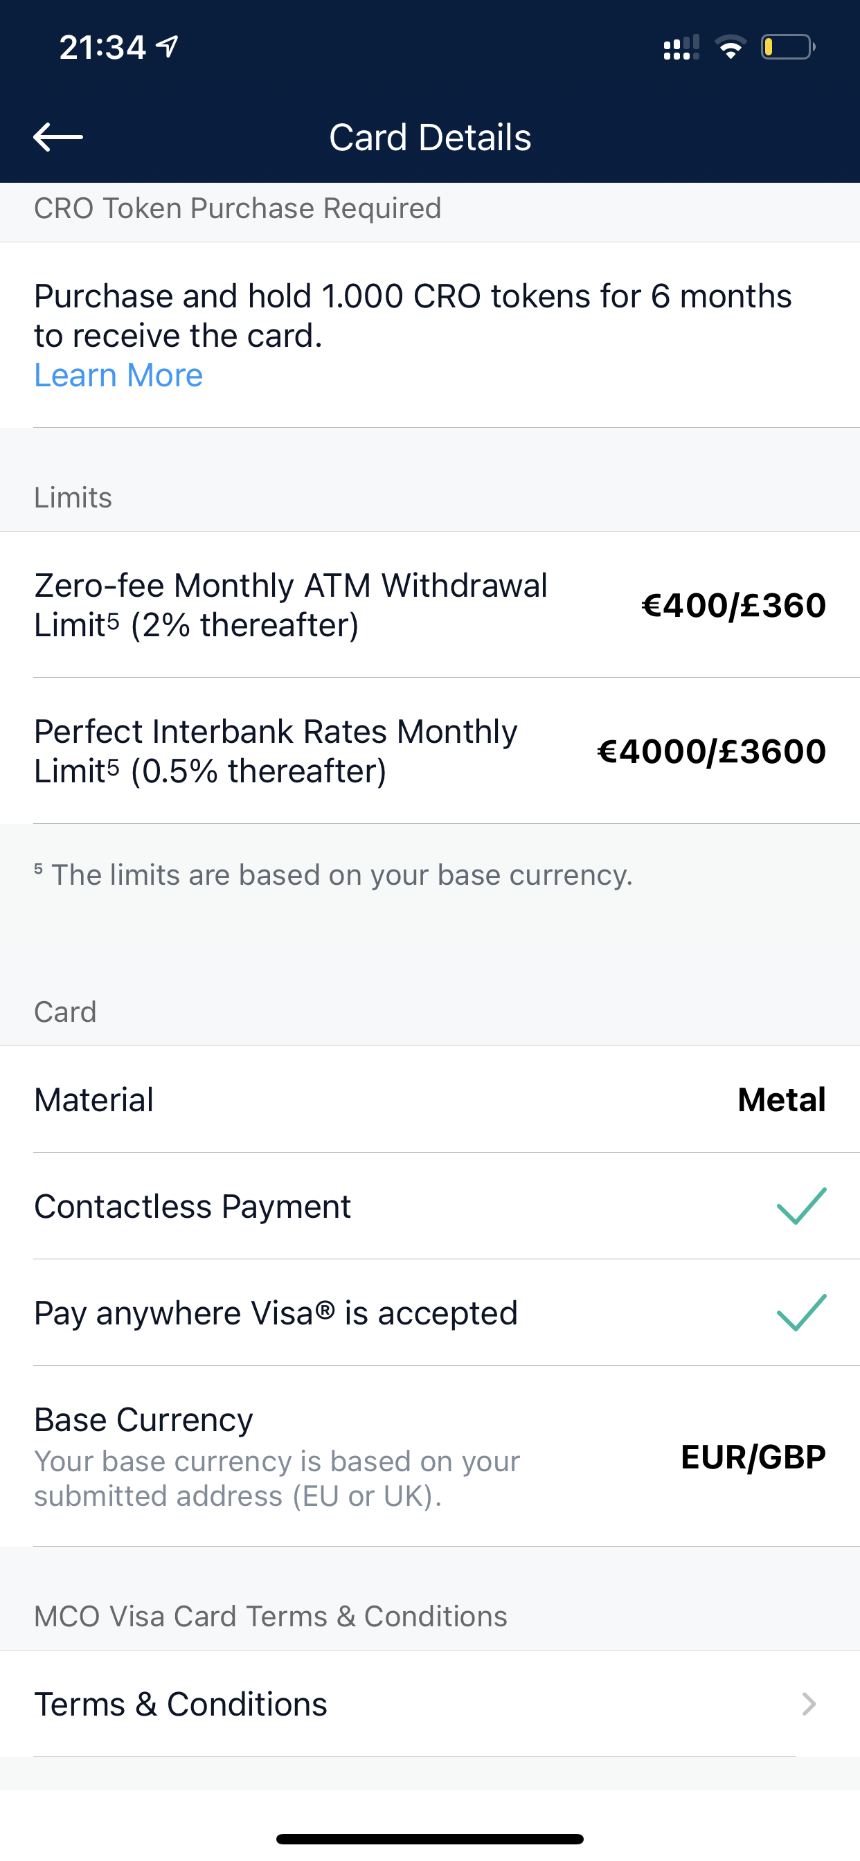The width and height of the screenshot is (860, 1861).
Task: Open the Terms & Conditions row
Action: click(430, 1704)
